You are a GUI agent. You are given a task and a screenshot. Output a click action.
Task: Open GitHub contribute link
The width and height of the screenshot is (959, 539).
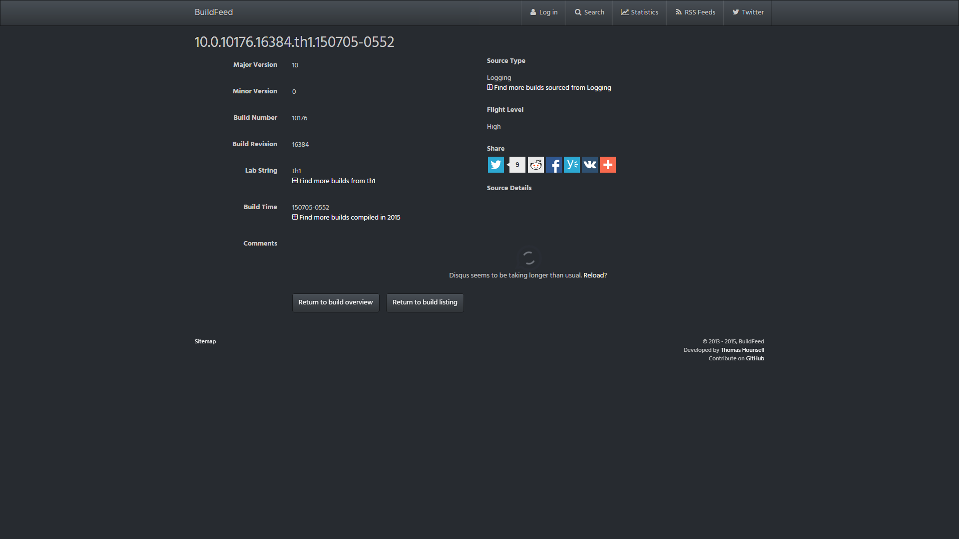point(755,359)
